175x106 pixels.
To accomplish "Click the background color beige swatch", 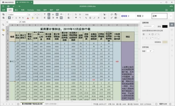I will 165,42.
